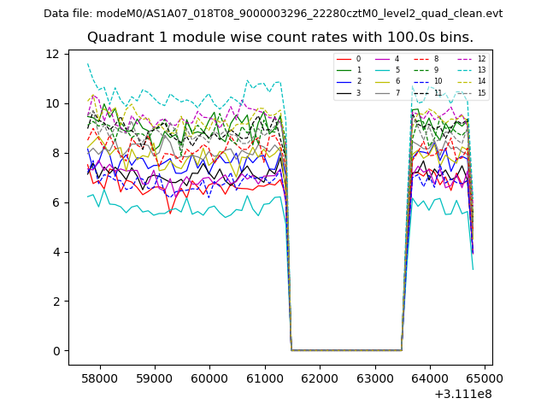Viewport: 547px width, 410px height.
Task: Click the yellow dashed legend line for module 14
Action: tap(462, 81)
